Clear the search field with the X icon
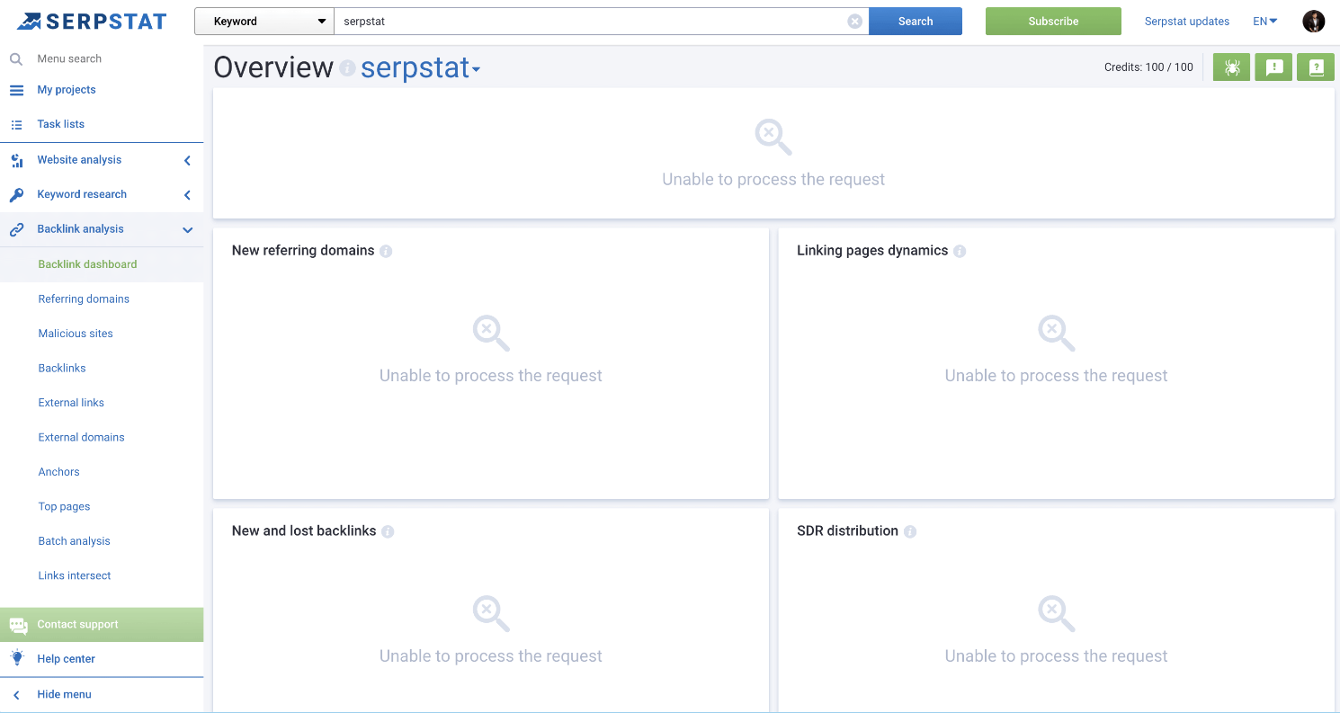The width and height of the screenshot is (1340, 713). (854, 22)
